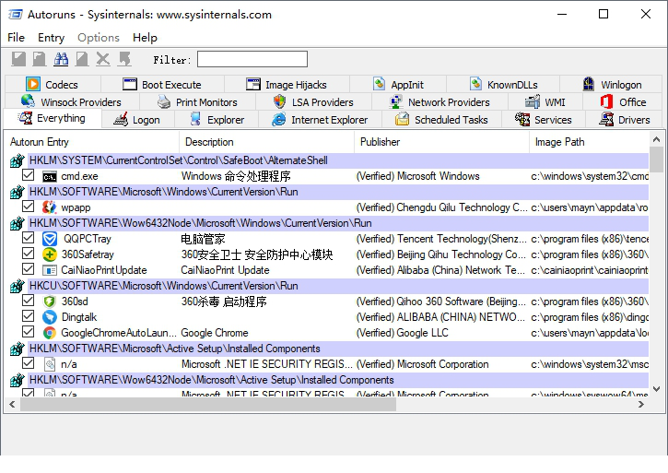Click the X Delete toolbar icon
This screenshot has width=668, height=473.
(x=102, y=59)
